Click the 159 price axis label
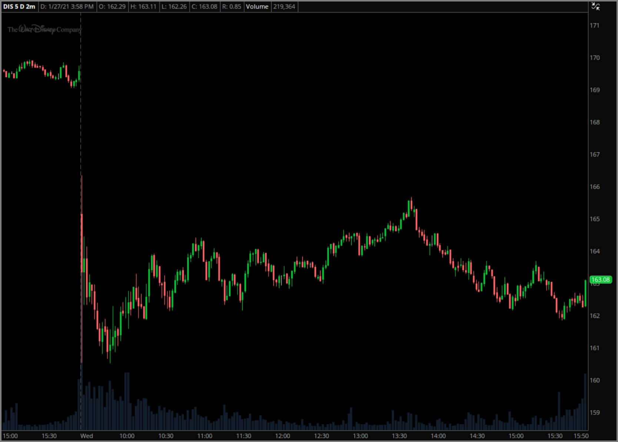 [x=595, y=413]
